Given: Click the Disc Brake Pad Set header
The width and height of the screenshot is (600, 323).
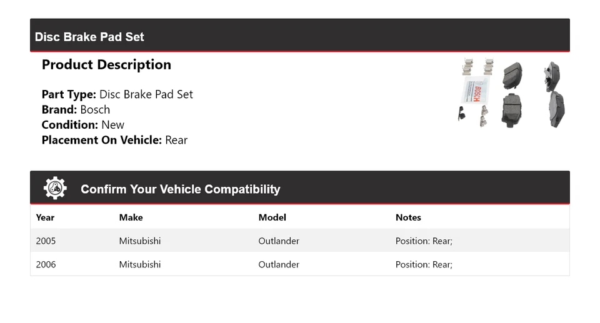Looking at the screenshot, I should 89,37.
